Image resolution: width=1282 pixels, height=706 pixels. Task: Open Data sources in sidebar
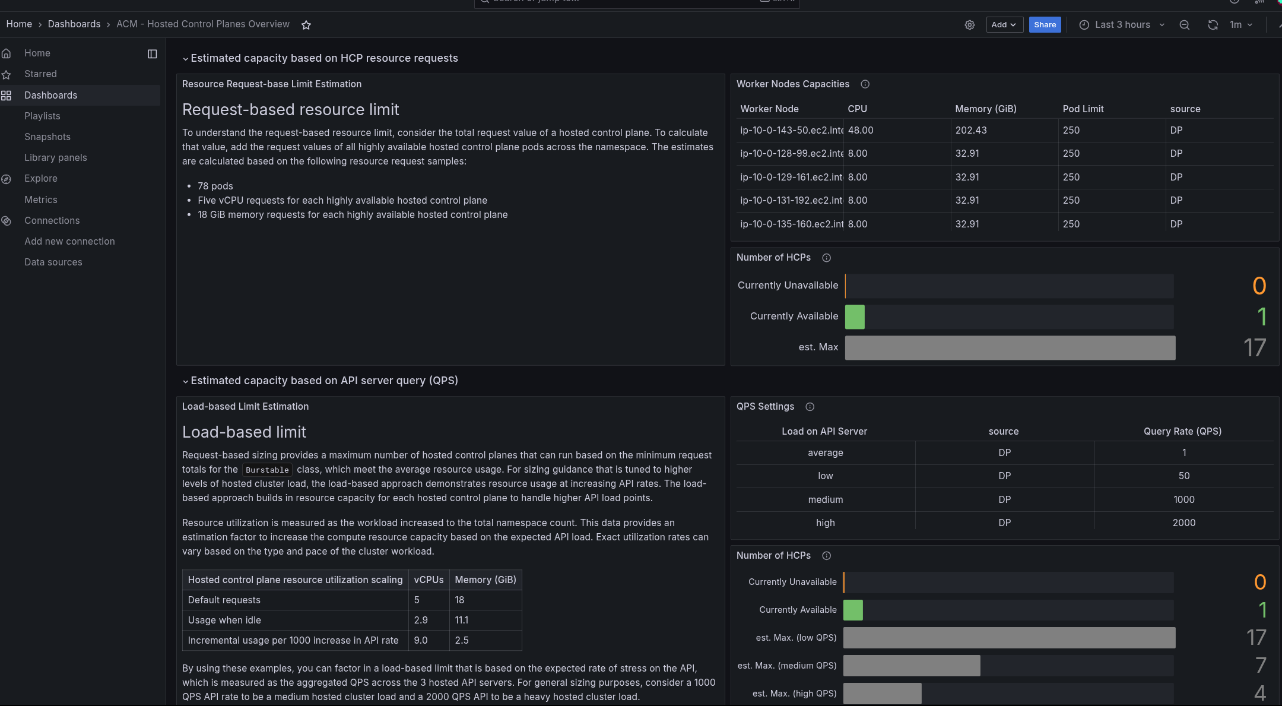point(53,262)
